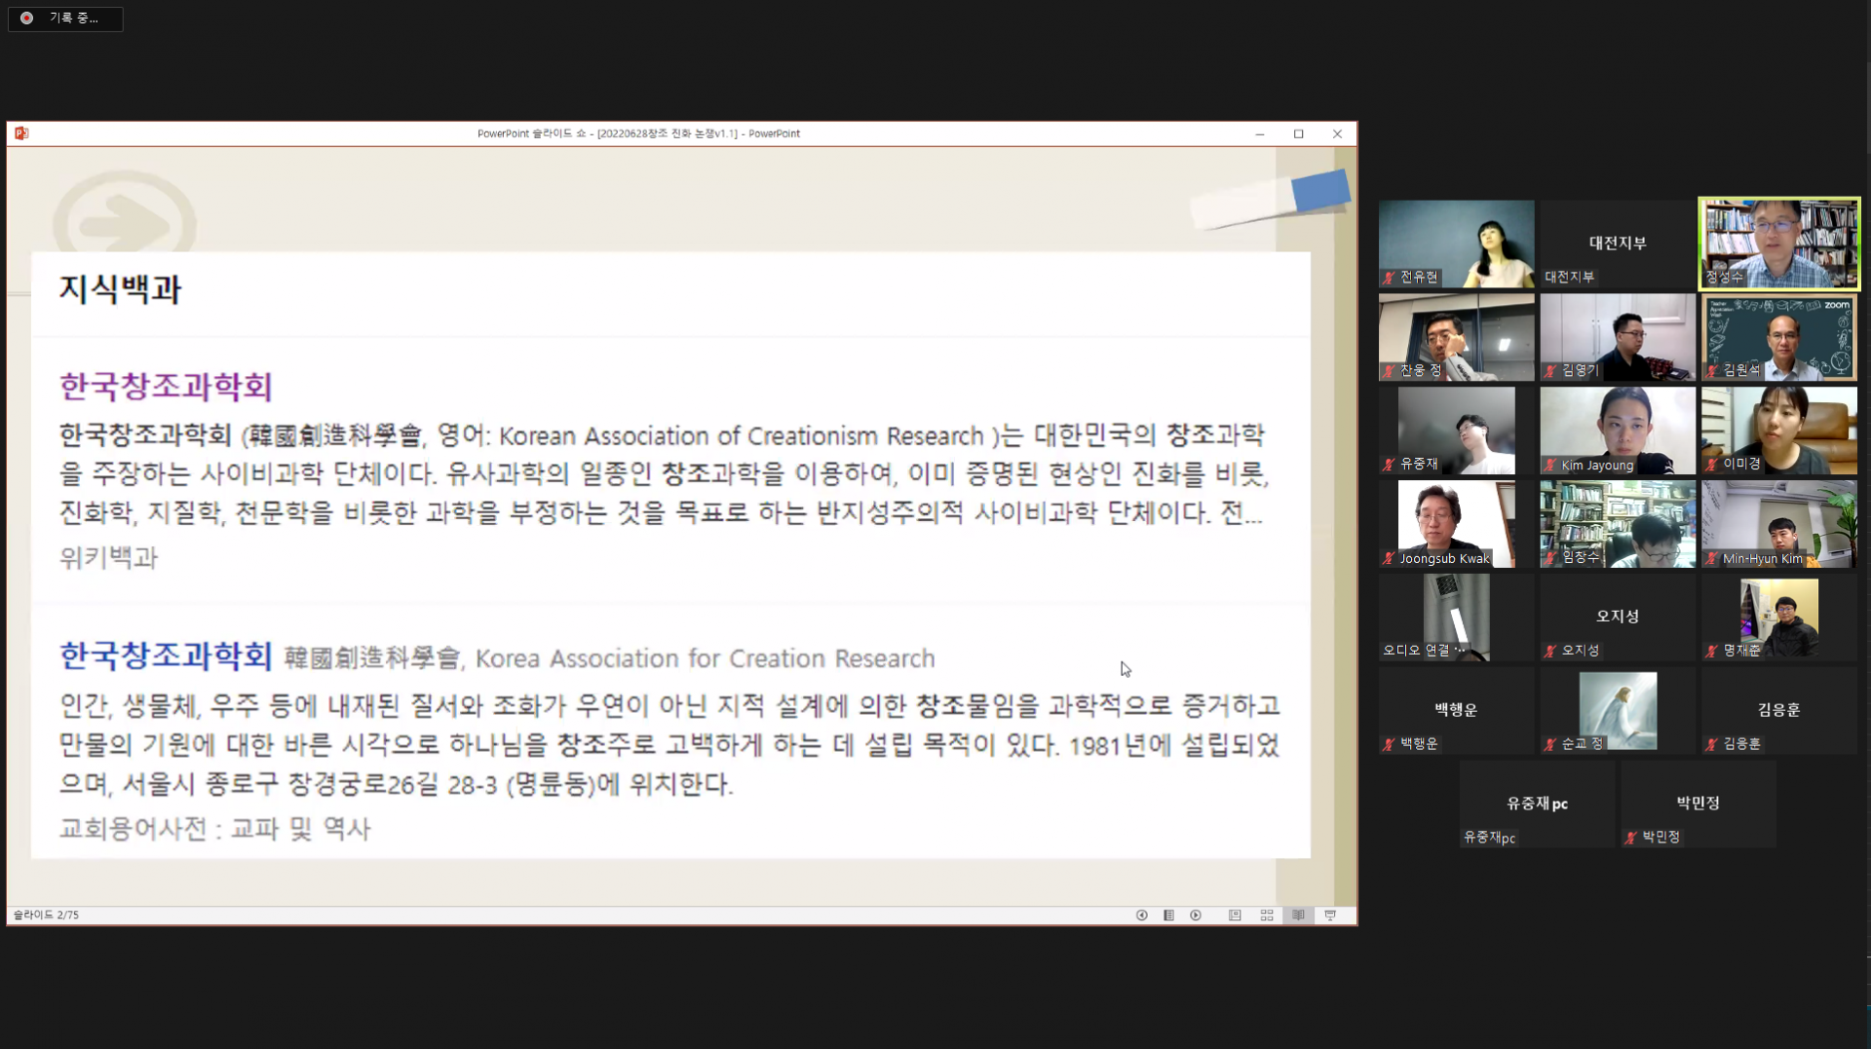1871x1049 pixels.
Task: Select 임창수's bookshelf video thumbnail
Action: 1618,524
